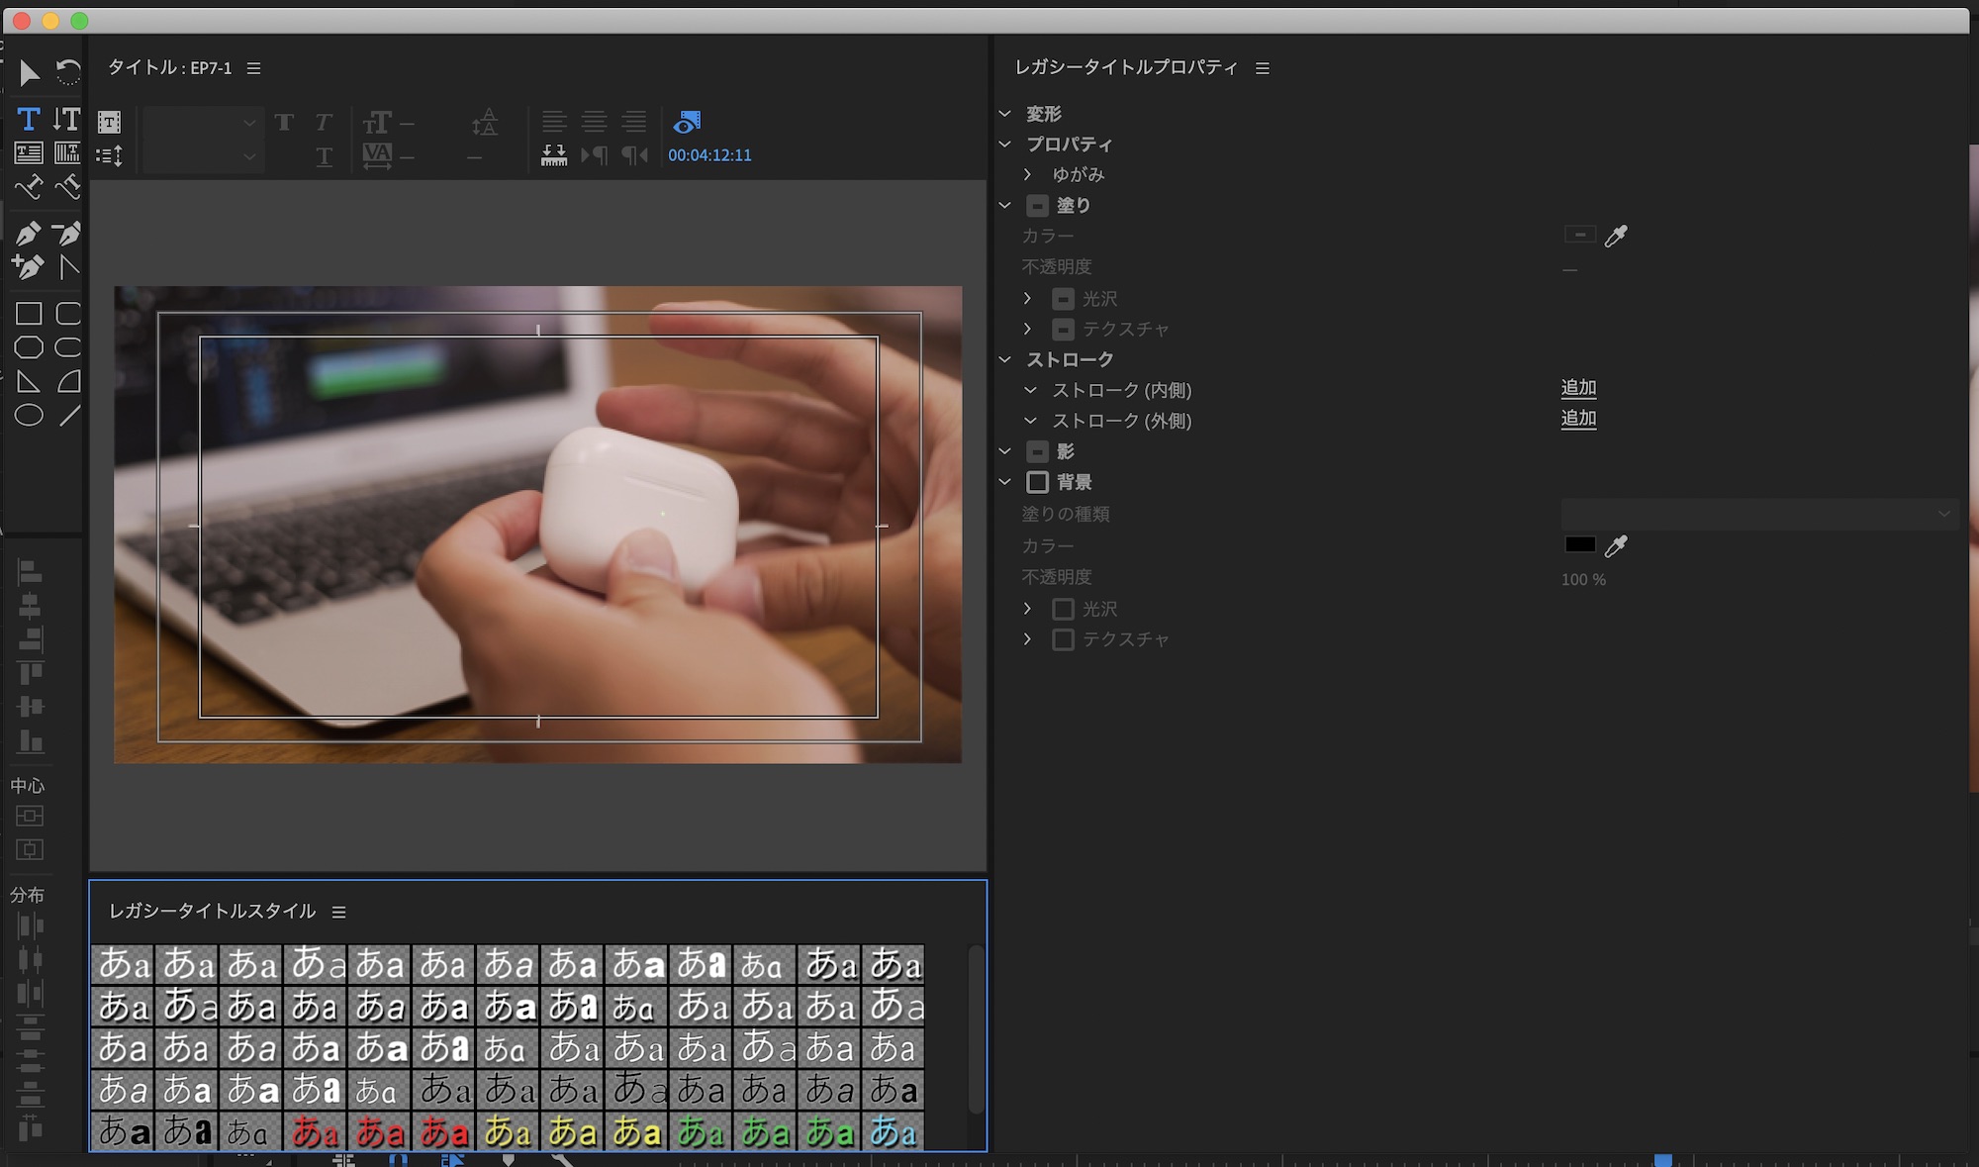Select the Ellipse shape tool
1979x1167 pixels.
point(29,416)
